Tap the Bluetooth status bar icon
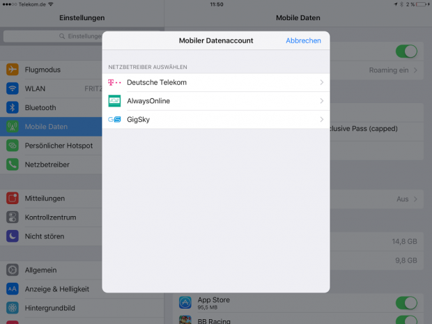The width and height of the screenshot is (432, 324). 401,4
